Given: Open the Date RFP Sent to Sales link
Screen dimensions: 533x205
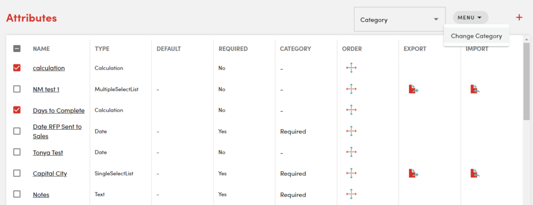Looking at the screenshot, I should pyautogui.click(x=57, y=131).
